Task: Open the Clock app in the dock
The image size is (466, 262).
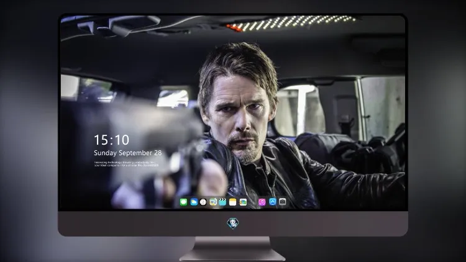Action: point(203,202)
